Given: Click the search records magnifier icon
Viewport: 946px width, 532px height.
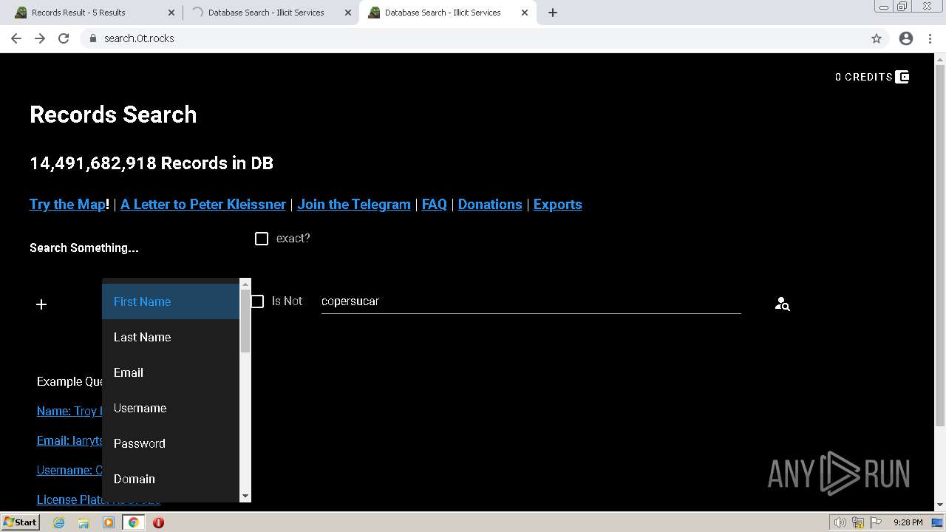Looking at the screenshot, I should (782, 304).
